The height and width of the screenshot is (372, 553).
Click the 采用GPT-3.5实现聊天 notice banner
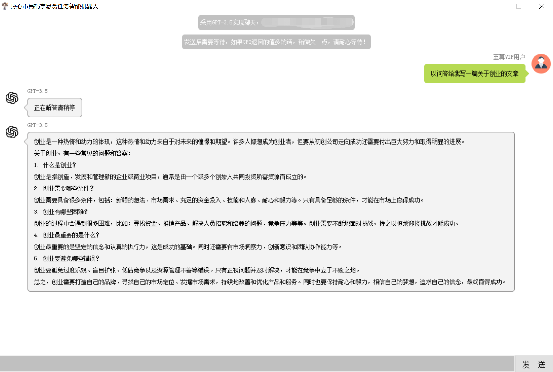[x=276, y=22]
